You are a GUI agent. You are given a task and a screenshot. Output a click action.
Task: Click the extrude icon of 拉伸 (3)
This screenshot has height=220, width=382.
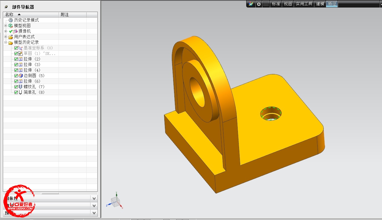click(21, 65)
